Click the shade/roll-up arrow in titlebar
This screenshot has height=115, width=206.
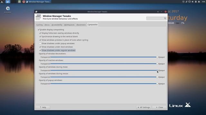click(x=158, y=11)
